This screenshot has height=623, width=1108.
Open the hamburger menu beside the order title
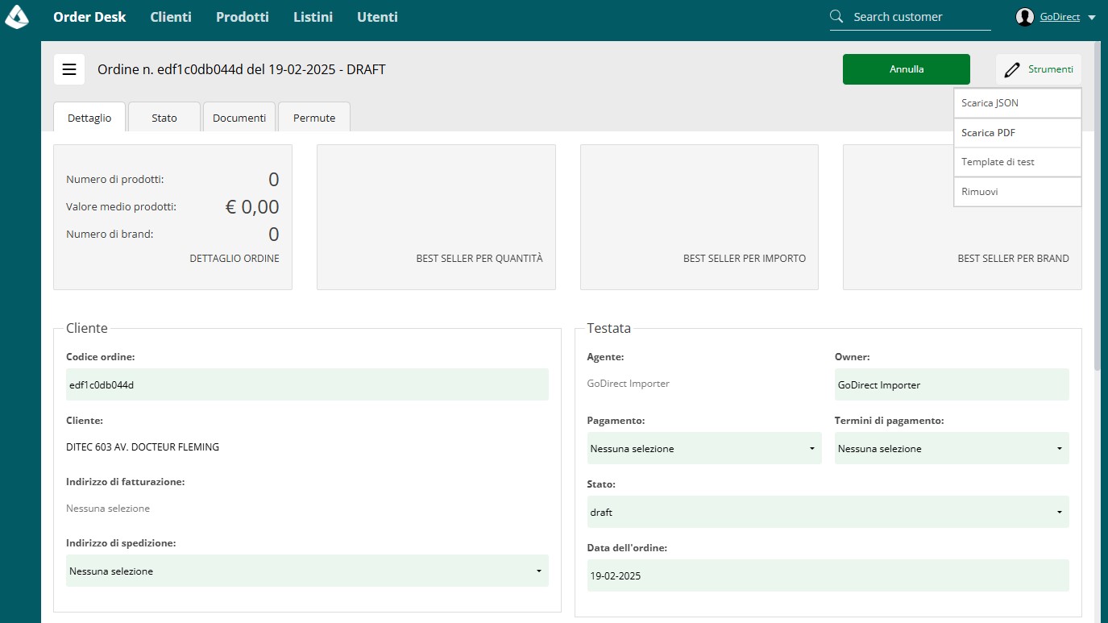click(69, 69)
